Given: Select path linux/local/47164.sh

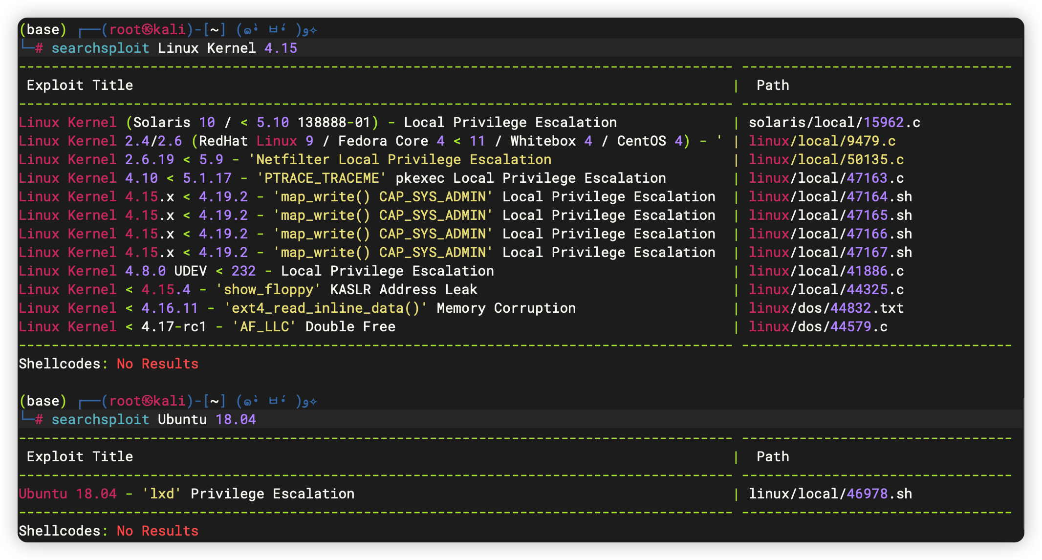Looking at the screenshot, I should point(830,196).
